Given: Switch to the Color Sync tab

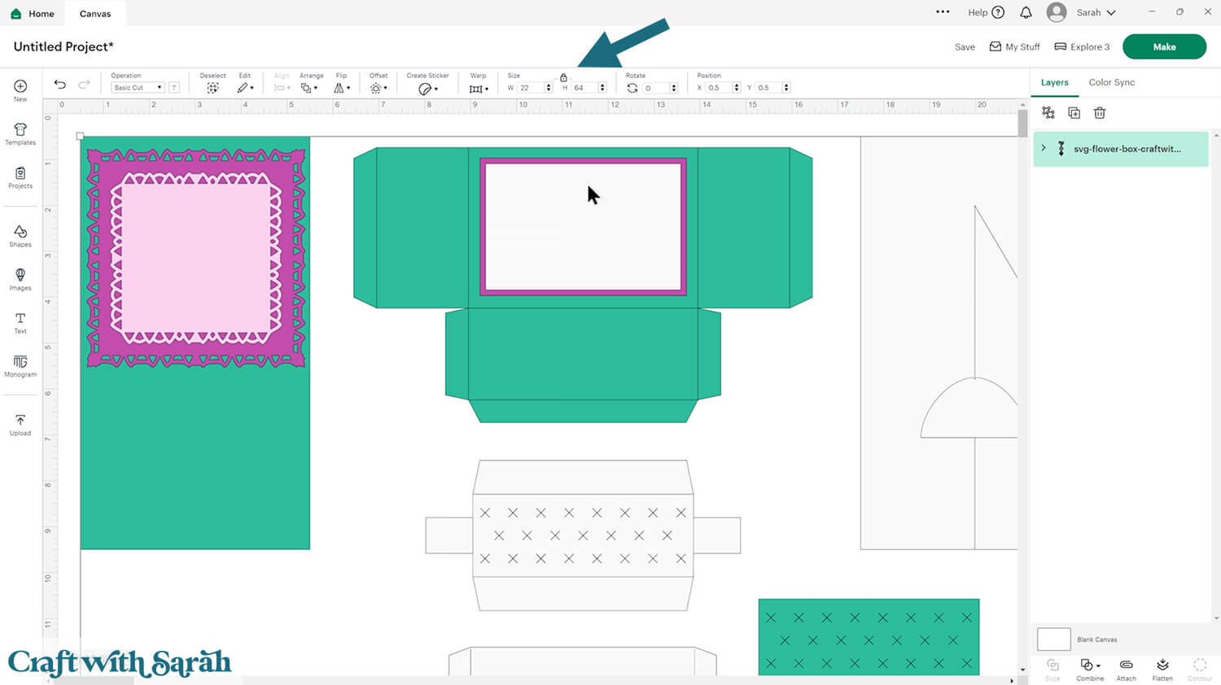Looking at the screenshot, I should pyautogui.click(x=1111, y=82).
